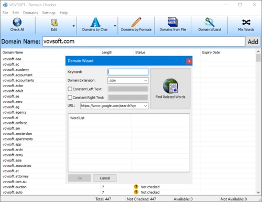Viewport: 262px width, 202px height.
Task: Select vovsoft.asia row
Action: click(x=12, y=161)
